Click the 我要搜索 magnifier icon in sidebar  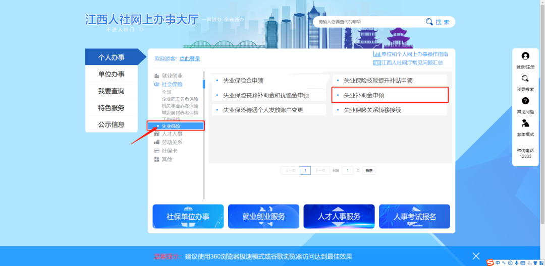click(525, 79)
